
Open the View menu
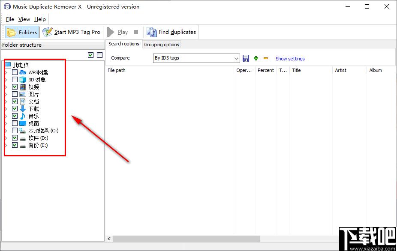[x=24, y=19]
